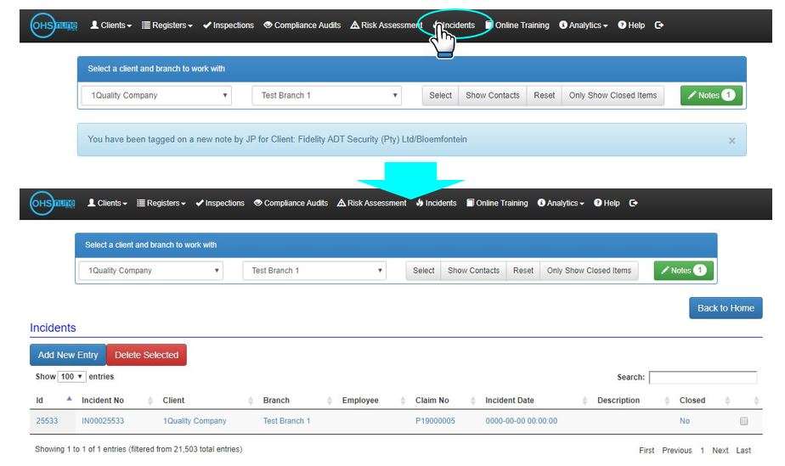Sort table by Description column
This screenshot has height=466, width=785.
(633, 400)
